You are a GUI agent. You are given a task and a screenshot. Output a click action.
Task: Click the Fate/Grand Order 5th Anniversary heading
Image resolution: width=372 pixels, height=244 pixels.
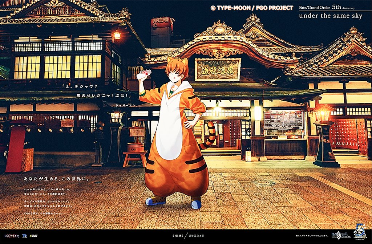tap(330, 7)
